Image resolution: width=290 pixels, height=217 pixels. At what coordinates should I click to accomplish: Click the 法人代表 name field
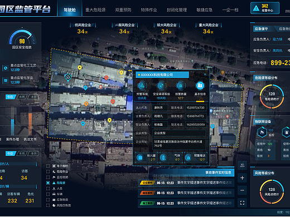coord(160,107)
